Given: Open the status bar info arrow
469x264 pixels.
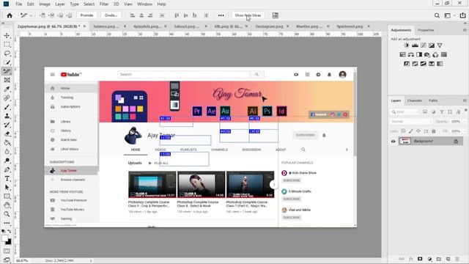Looking at the screenshot, I should (x=91, y=261).
